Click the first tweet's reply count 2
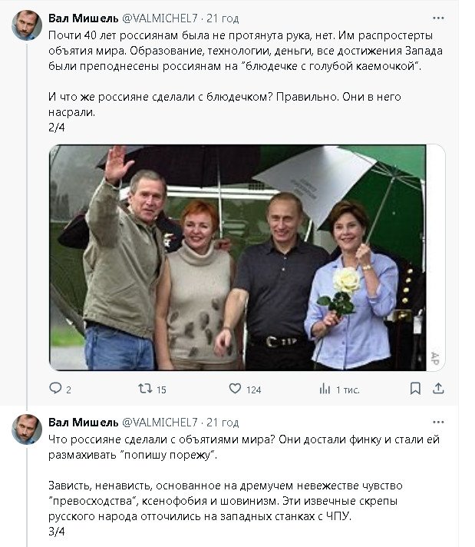Image resolution: width=475 pixels, height=547 pixels. coord(68,390)
